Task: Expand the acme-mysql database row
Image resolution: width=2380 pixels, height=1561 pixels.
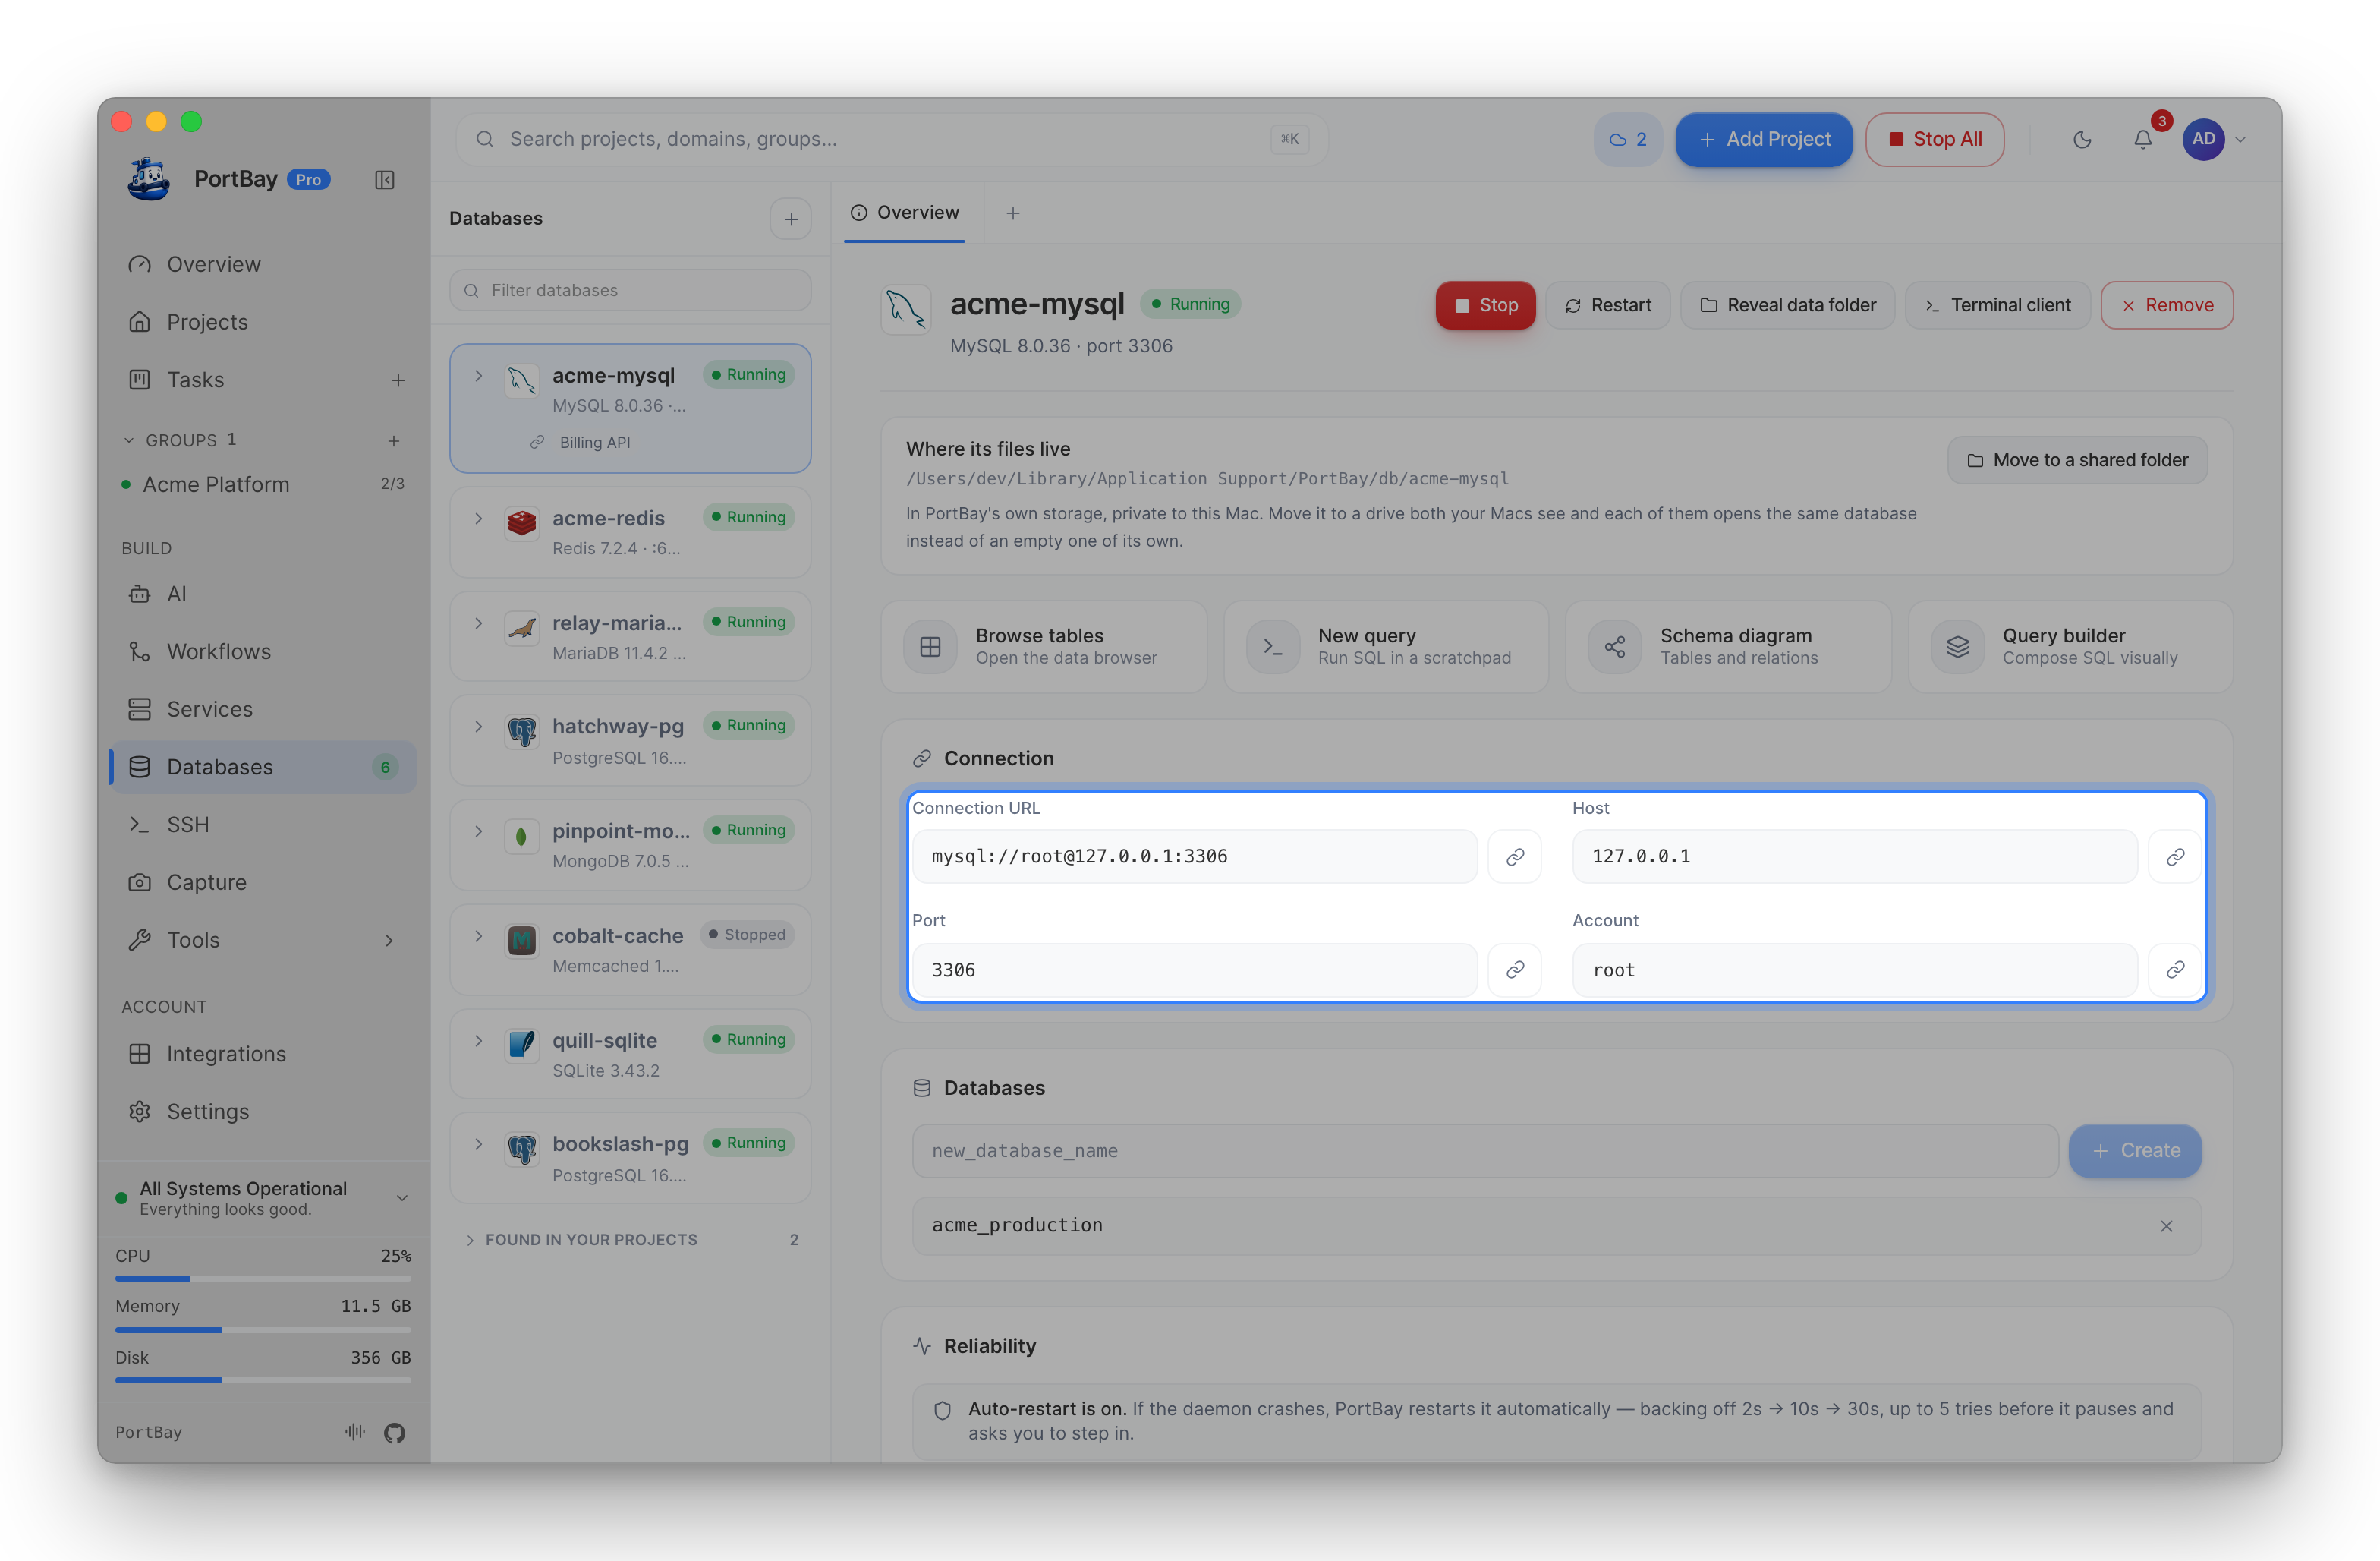Action: click(479, 375)
